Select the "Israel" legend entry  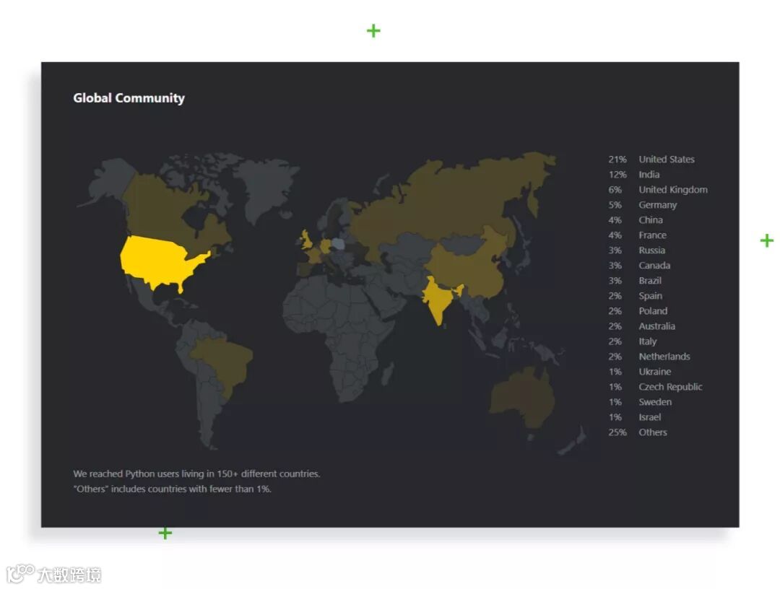[x=650, y=417]
